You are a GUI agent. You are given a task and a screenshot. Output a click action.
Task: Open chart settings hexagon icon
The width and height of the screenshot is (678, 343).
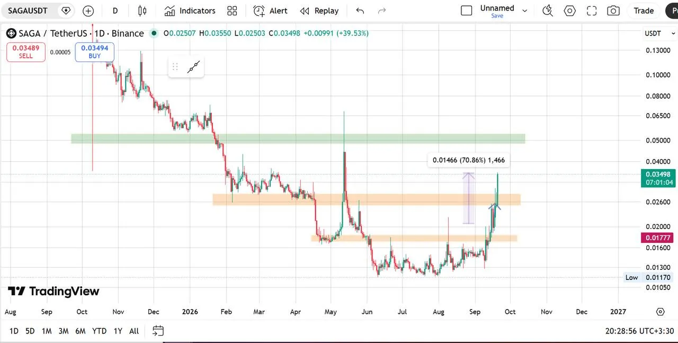[570, 11]
